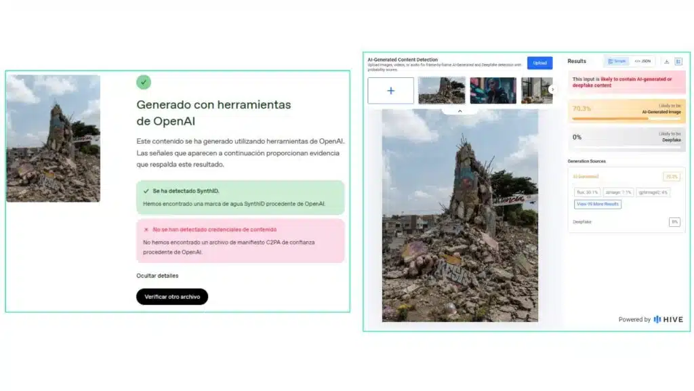Download the results with the download icon
The width and height of the screenshot is (694, 391).
click(x=667, y=62)
